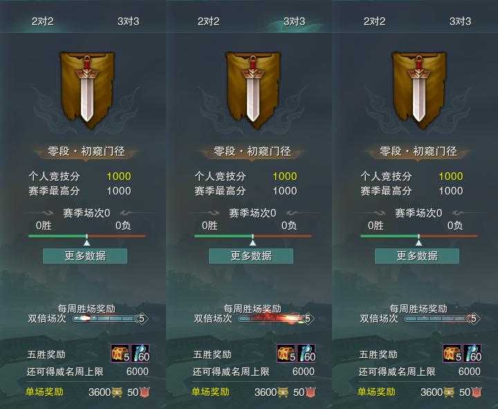Click blue gem 60 reward icon in right panel
The image size is (498, 409).
click(x=472, y=353)
